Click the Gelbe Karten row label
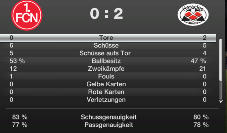 (106, 84)
